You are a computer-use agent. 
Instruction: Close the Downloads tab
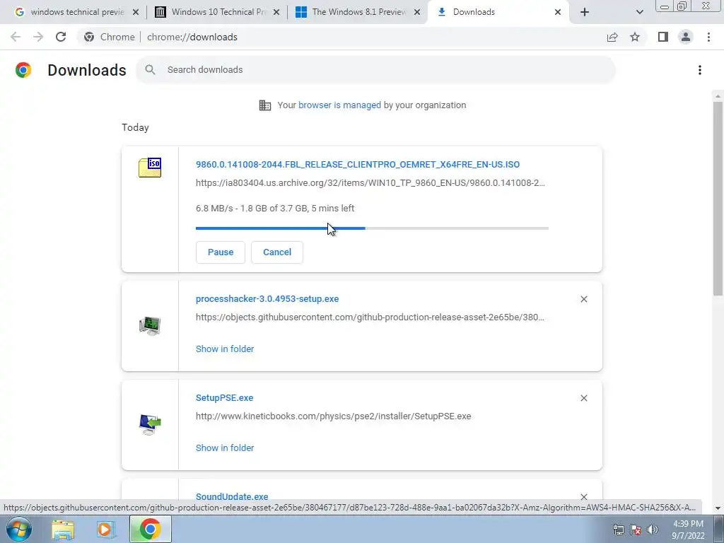click(558, 13)
